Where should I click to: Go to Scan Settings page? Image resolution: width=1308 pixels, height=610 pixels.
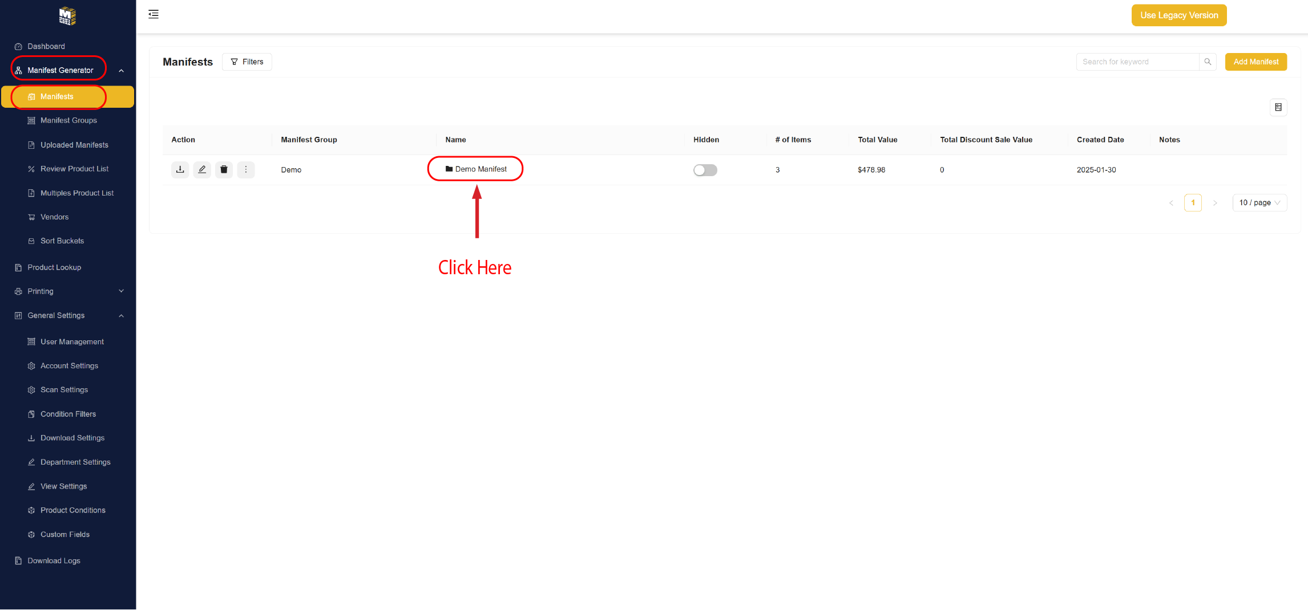[x=64, y=390]
